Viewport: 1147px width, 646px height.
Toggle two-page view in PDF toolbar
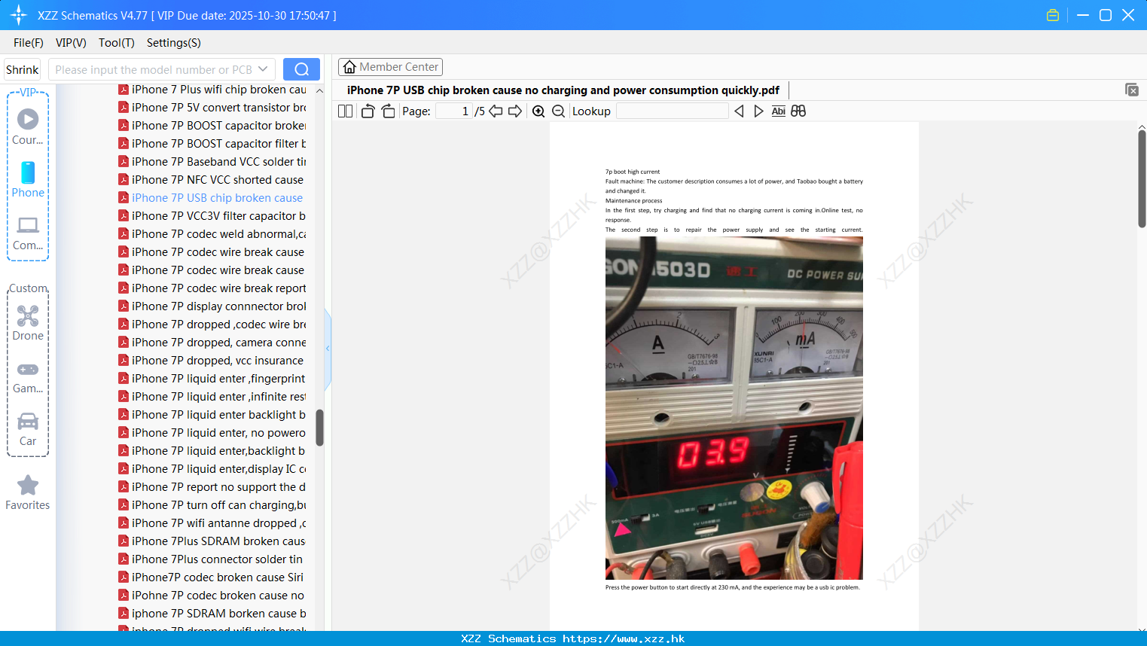(346, 111)
